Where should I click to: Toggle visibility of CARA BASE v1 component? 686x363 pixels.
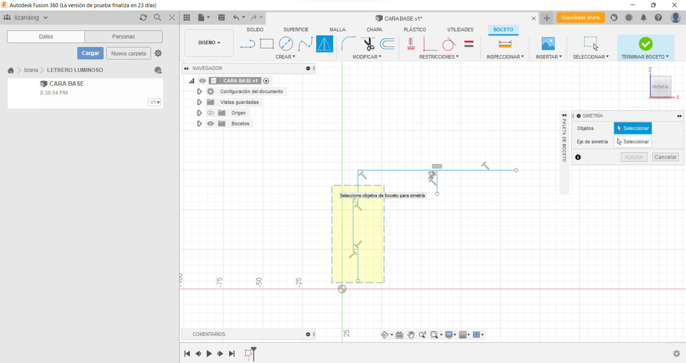pos(203,81)
